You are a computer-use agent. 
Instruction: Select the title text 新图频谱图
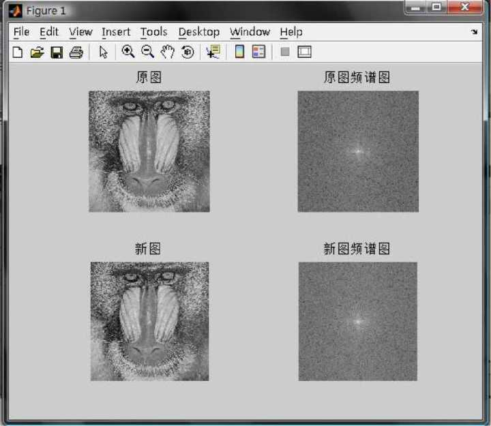357,249
